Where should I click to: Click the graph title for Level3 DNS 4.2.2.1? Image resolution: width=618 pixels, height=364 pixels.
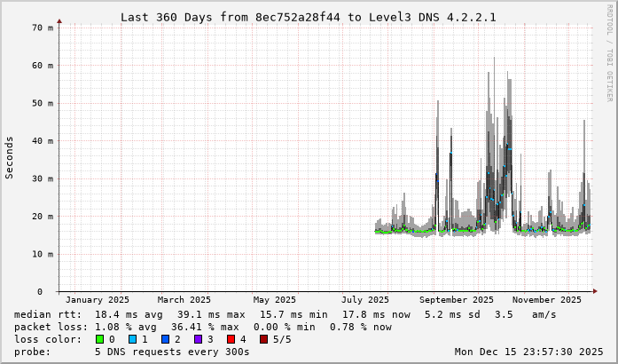pyautogui.click(x=309, y=17)
